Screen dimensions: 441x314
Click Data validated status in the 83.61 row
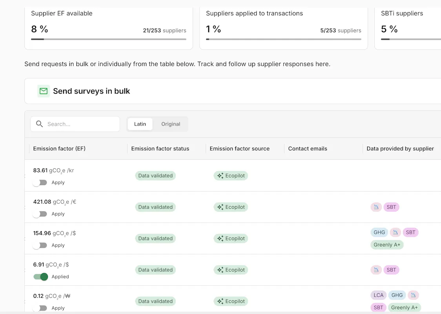click(155, 175)
